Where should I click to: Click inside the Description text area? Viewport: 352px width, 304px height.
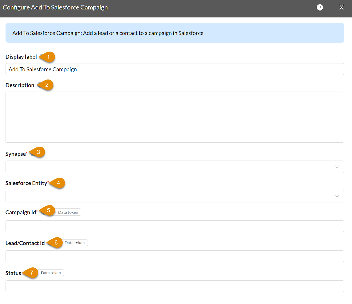click(175, 117)
